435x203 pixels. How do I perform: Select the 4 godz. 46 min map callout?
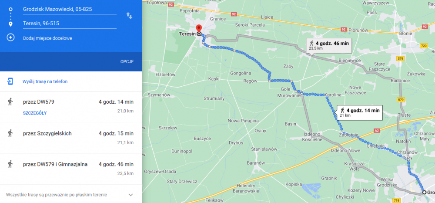coord(329,45)
